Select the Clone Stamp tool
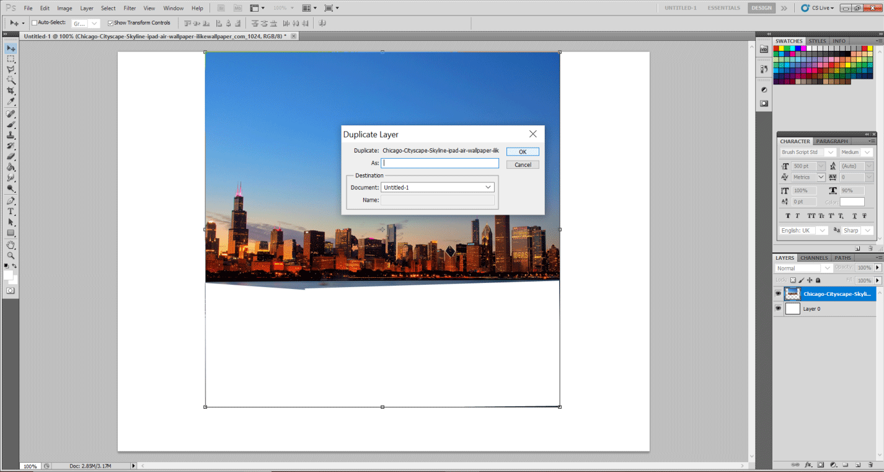Screen dimensions: 884x472 (11, 135)
